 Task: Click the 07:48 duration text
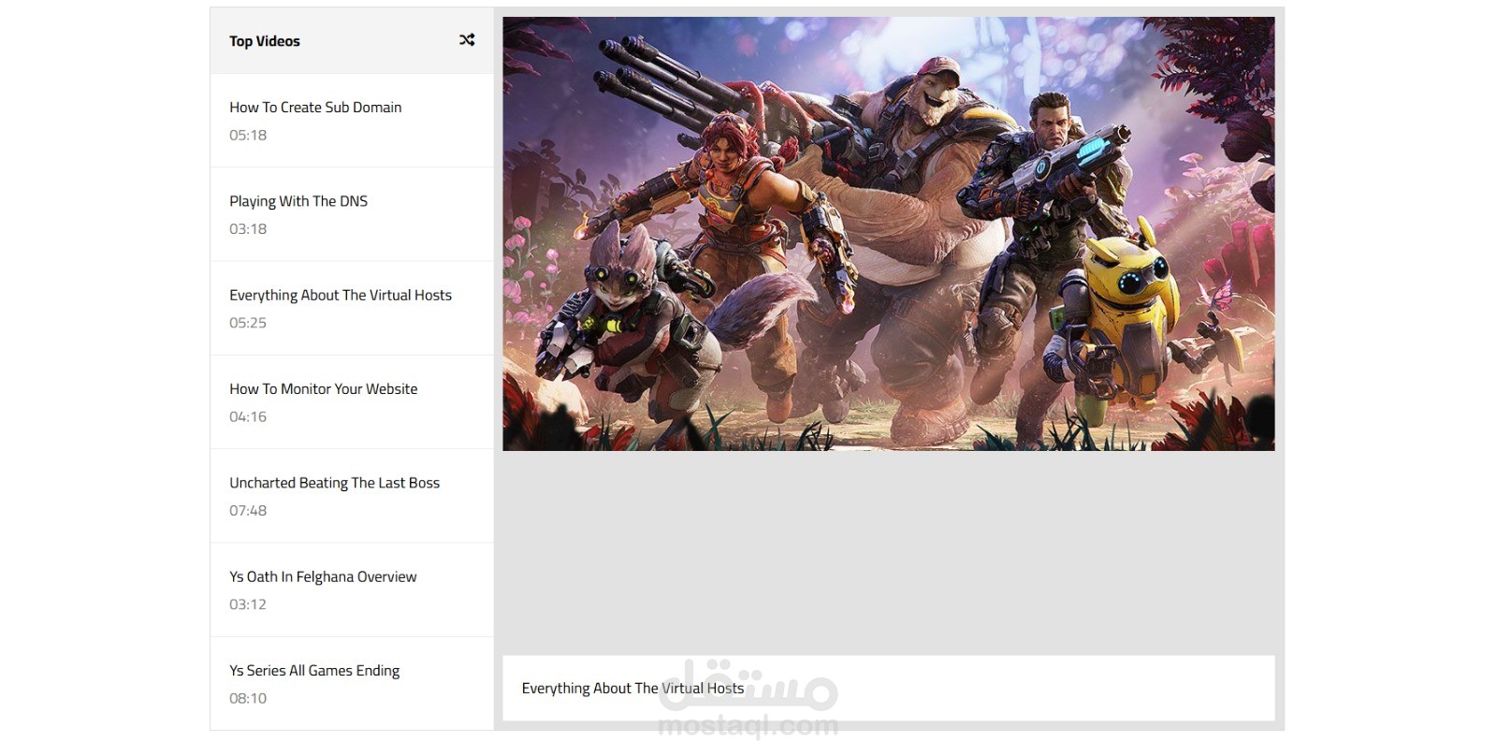click(x=248, y=510)
